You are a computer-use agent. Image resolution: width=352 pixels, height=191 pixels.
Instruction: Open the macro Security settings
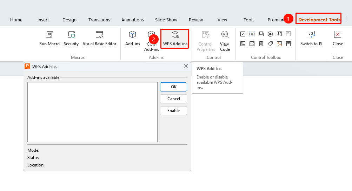click(71, 38)
